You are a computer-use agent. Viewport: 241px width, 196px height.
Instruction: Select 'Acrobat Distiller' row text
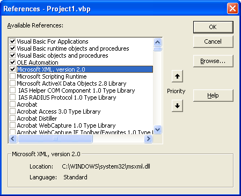pos(37,118)
